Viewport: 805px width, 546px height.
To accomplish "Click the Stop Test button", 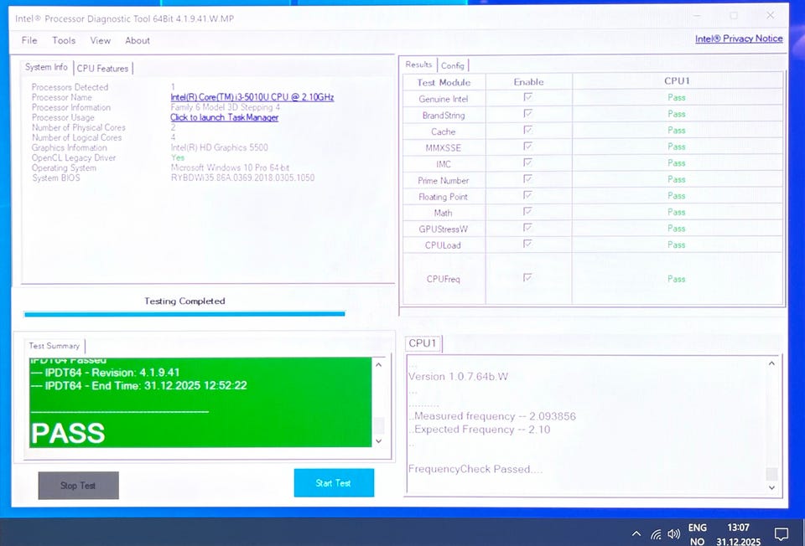I will coord(78,485).
